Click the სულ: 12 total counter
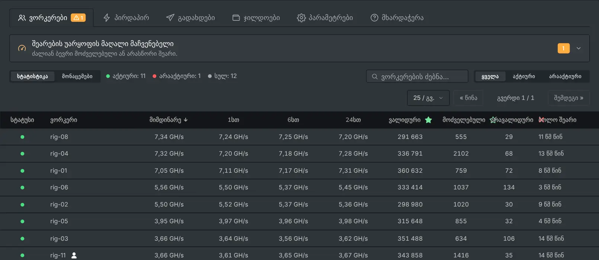 [x=222, y=76]
